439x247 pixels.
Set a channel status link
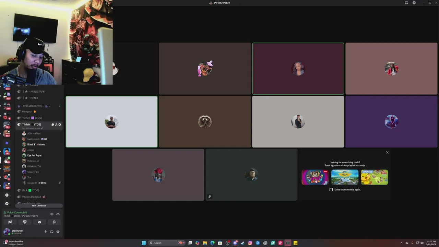click(33, 128)
